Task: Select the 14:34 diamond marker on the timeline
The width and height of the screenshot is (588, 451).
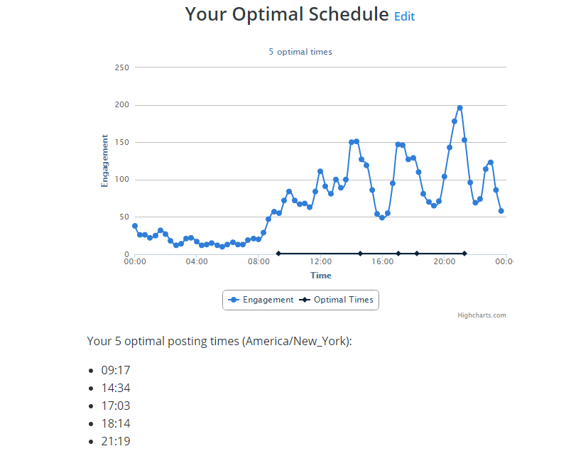Action: point(361,253)
